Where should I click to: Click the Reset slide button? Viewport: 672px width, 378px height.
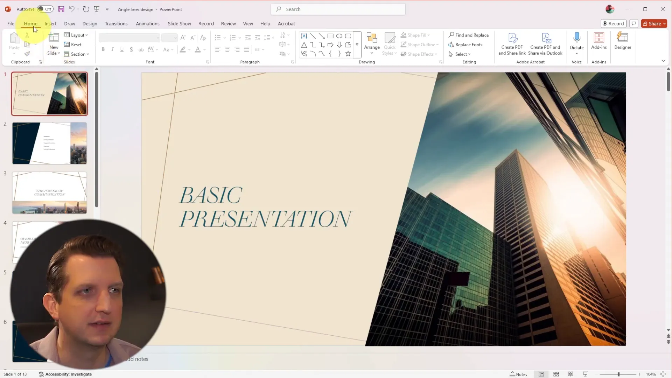[x=73, y=44]
